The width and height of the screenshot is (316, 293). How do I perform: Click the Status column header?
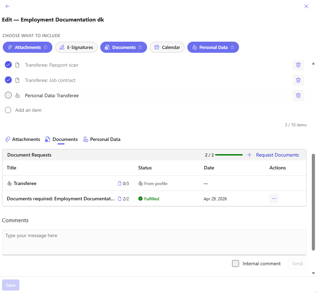click(145, 168)
